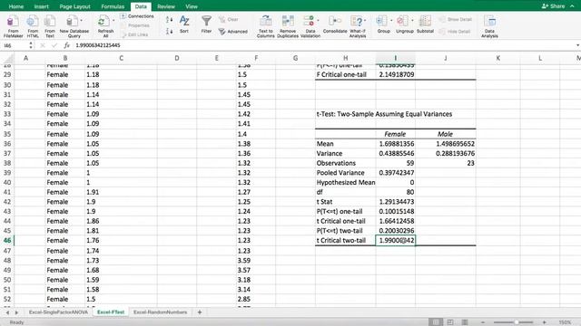Expand the formula bar

click(x=577, y=45)
